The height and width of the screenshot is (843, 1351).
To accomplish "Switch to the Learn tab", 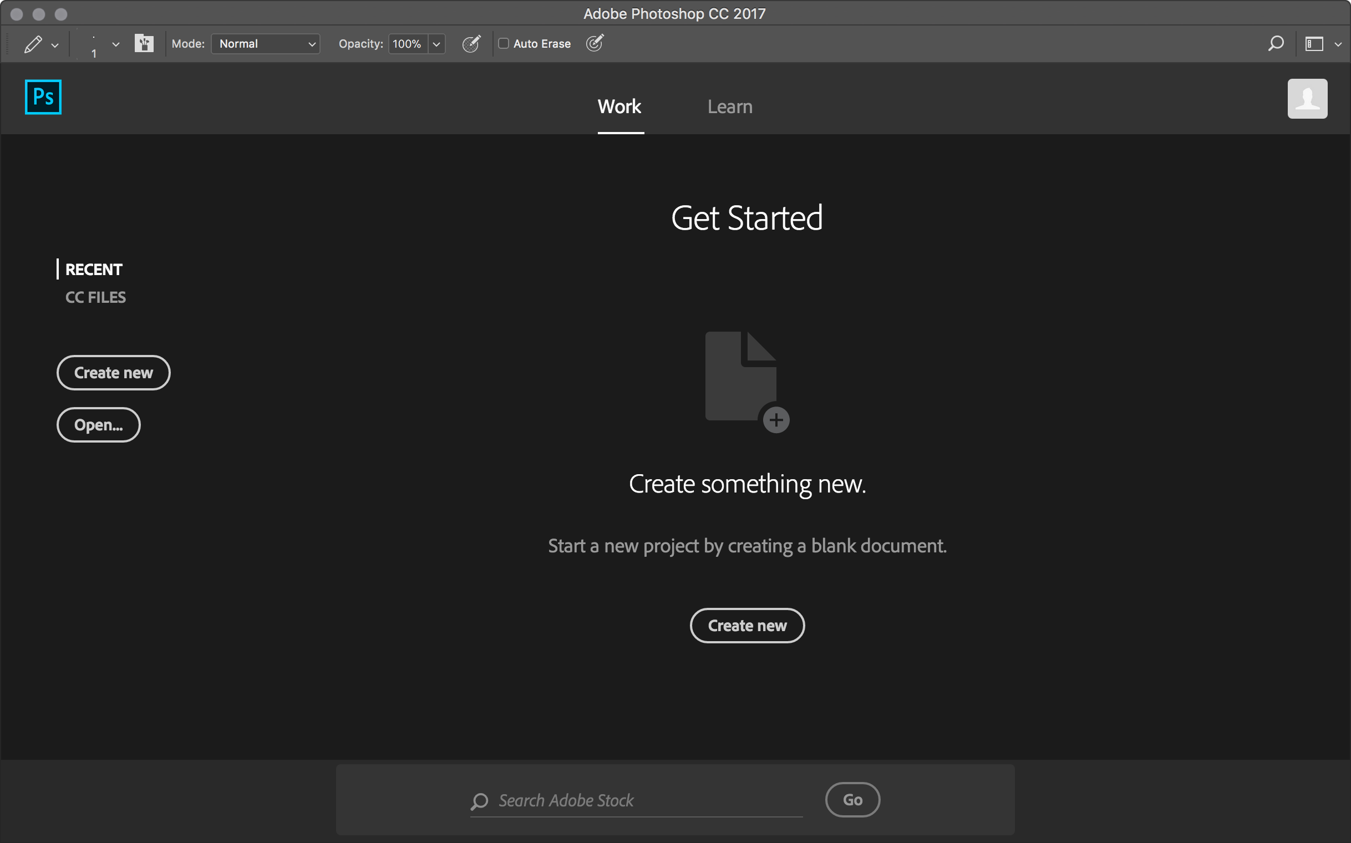I will click(729, 106).
